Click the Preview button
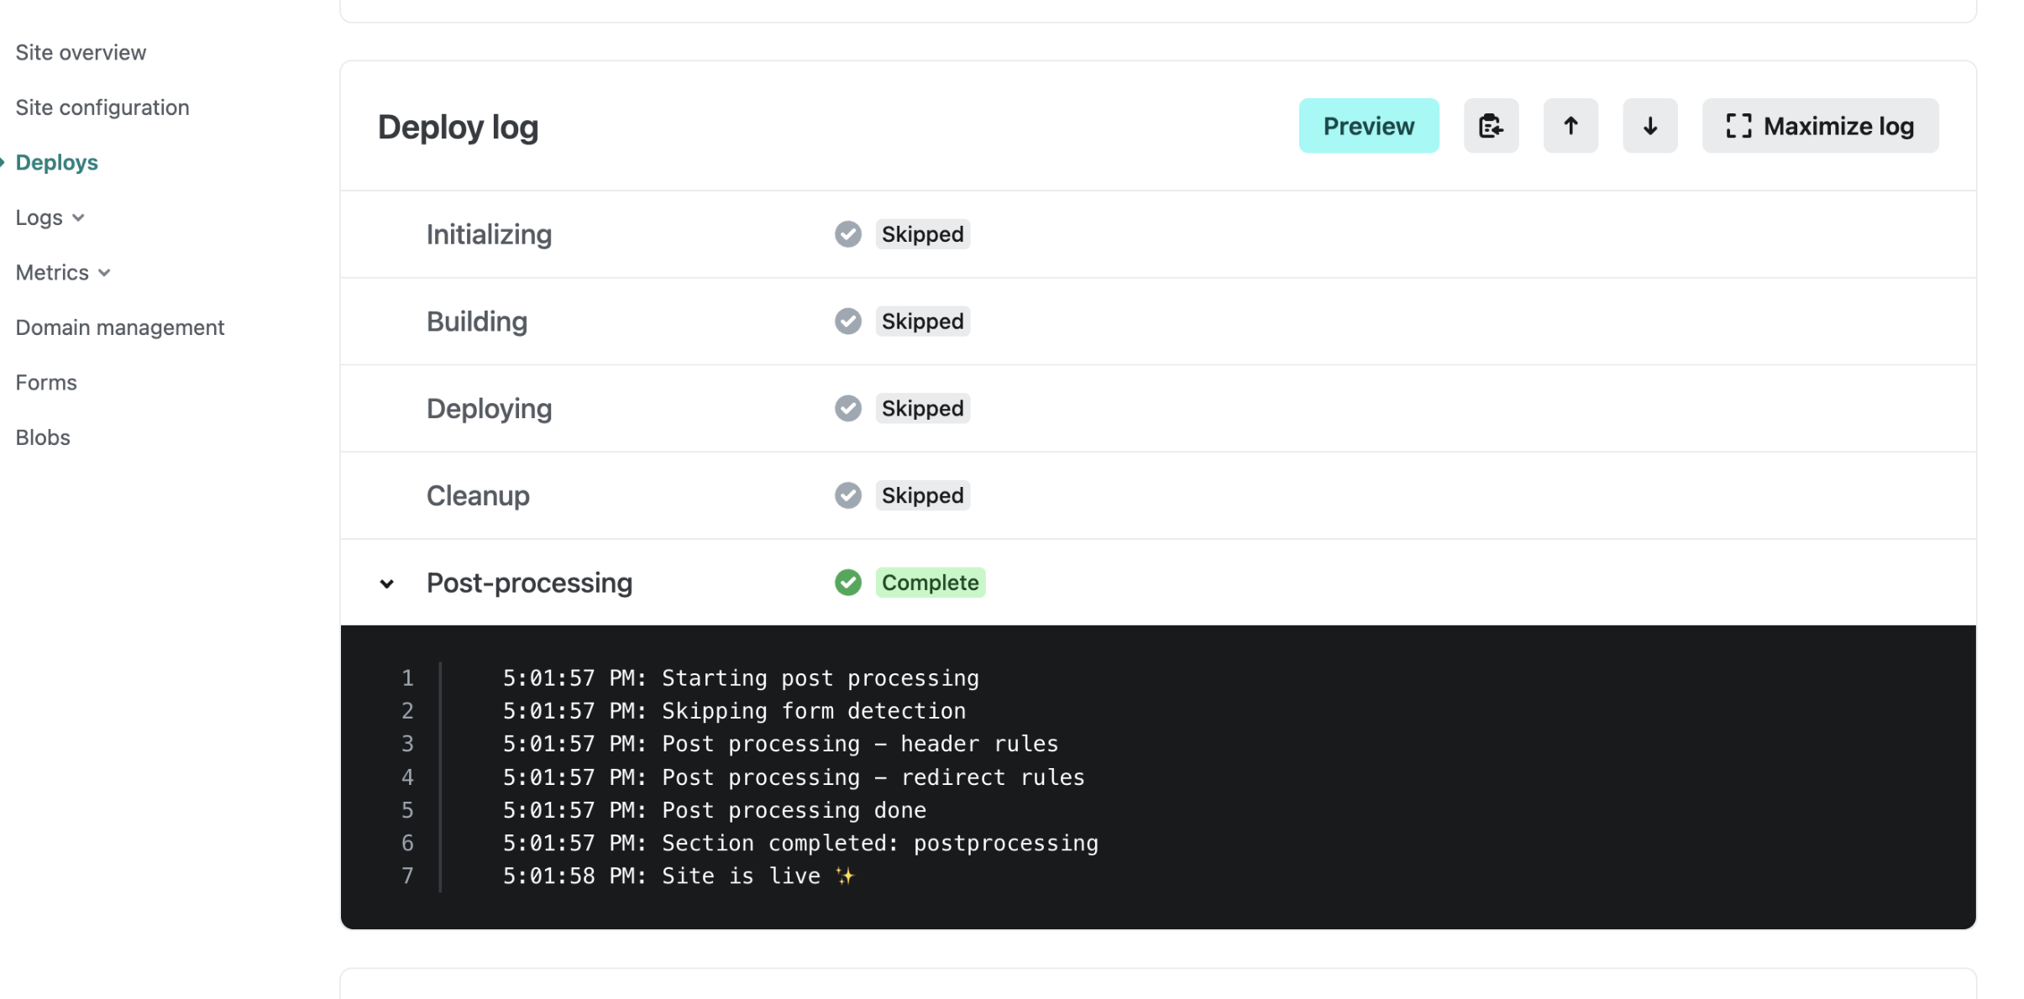2024x999 pixels. click(x=1368, y=126)
